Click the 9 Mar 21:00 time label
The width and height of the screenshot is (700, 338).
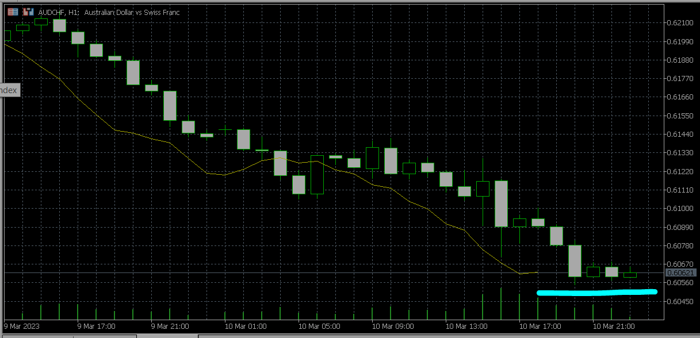click(x=170, y=325)
